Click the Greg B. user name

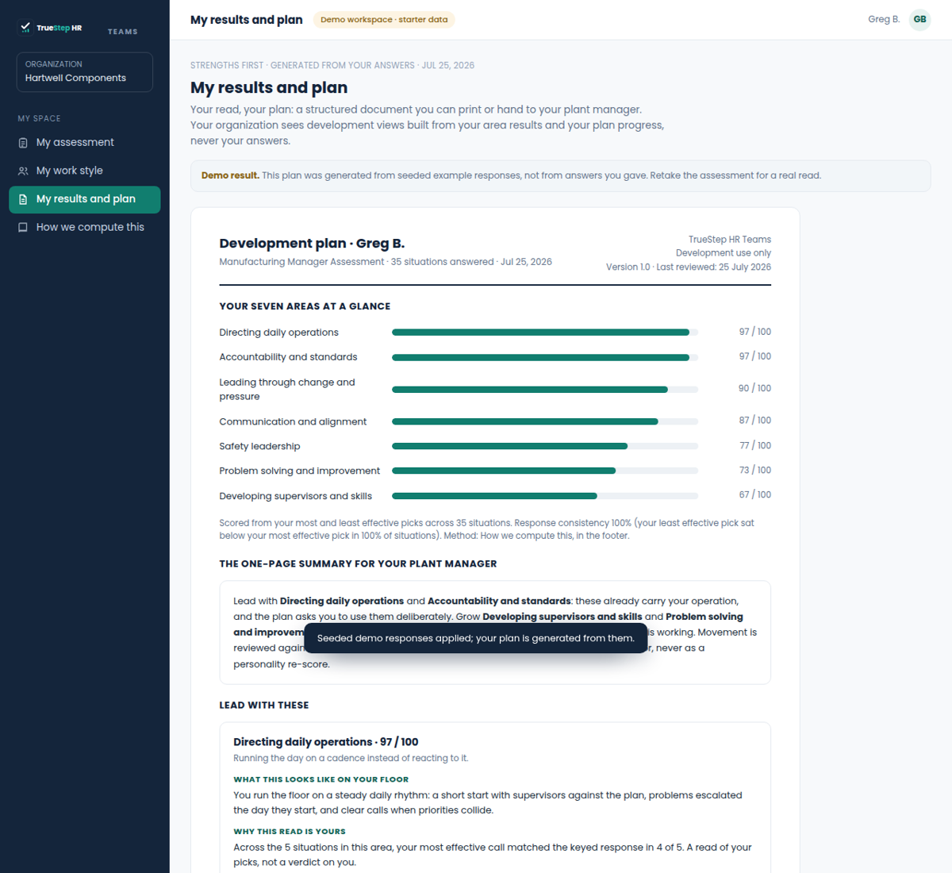[x=884, y=20]
